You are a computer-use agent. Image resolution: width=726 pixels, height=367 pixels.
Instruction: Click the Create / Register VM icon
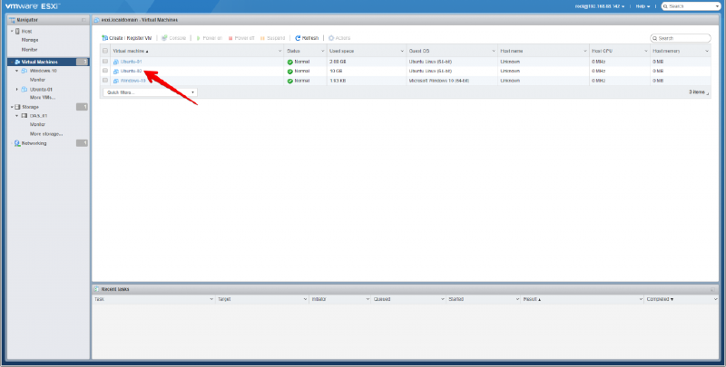[x=104, y=38]
